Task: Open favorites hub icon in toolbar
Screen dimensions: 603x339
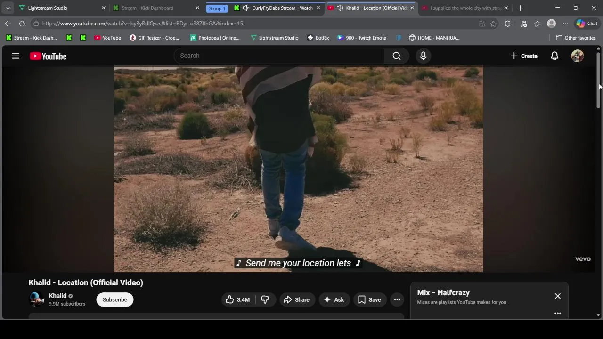Action: point(538,24)
